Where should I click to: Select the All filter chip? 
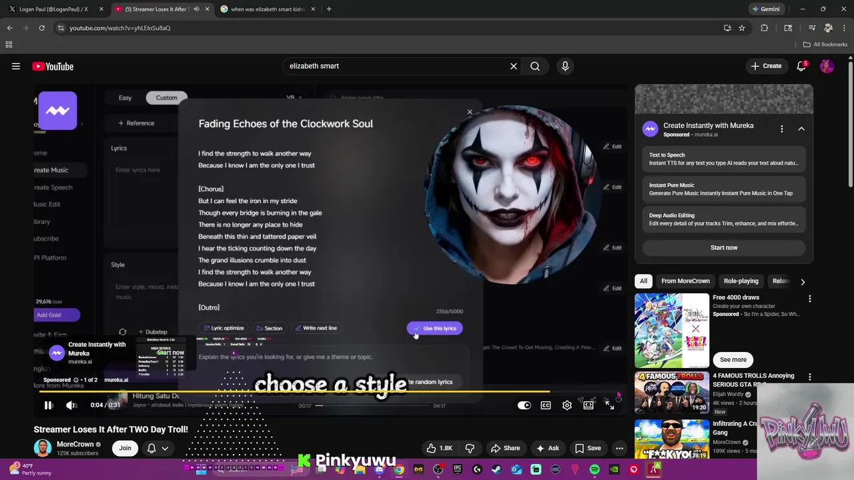(x=643, y=281)
